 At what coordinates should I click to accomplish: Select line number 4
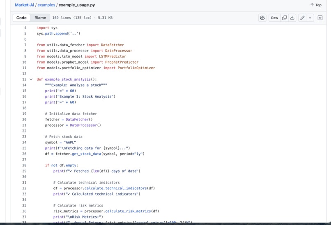[x=25, y=28]
